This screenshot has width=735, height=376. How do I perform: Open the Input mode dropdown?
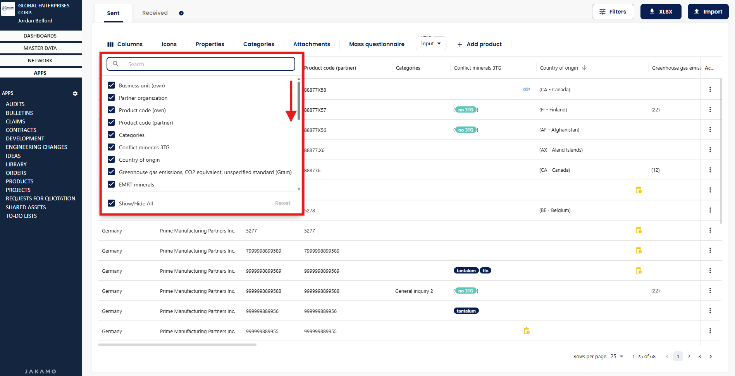[x=431, y=44]
